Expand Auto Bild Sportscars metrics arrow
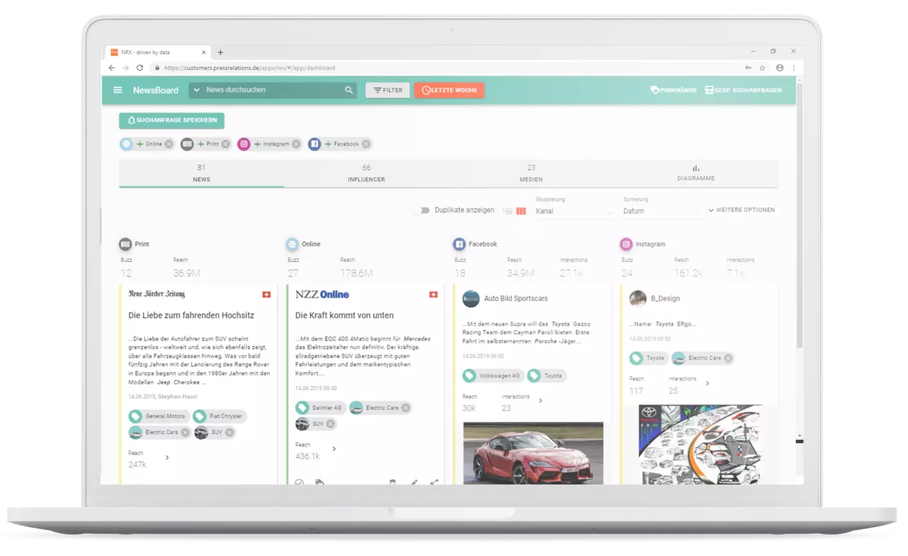 point(540,401)
